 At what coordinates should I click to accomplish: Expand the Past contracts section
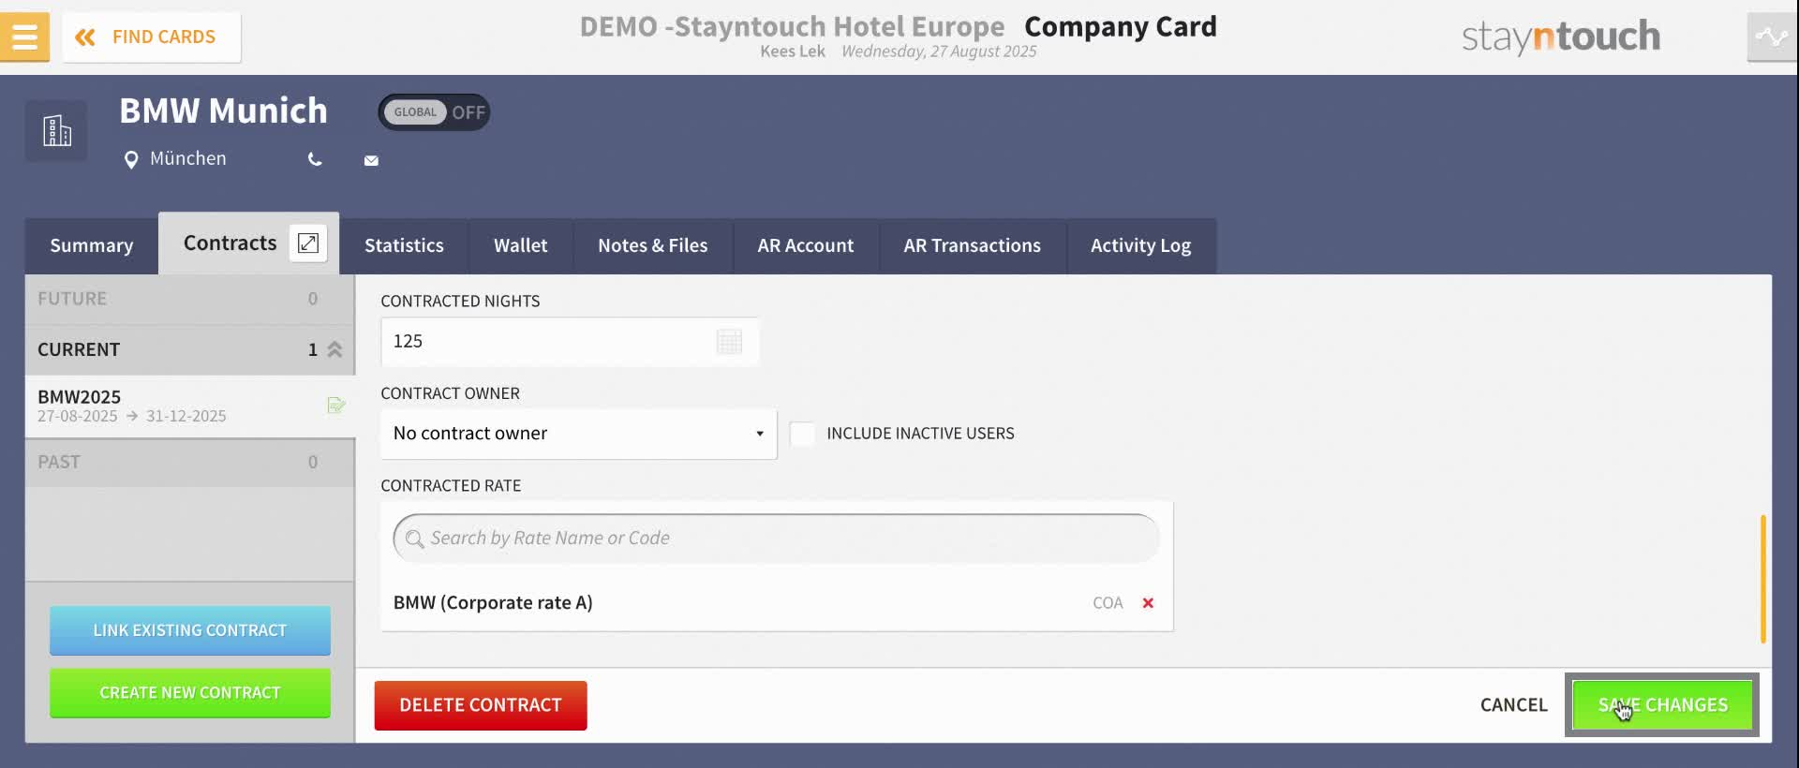click(x=189, y=462)
